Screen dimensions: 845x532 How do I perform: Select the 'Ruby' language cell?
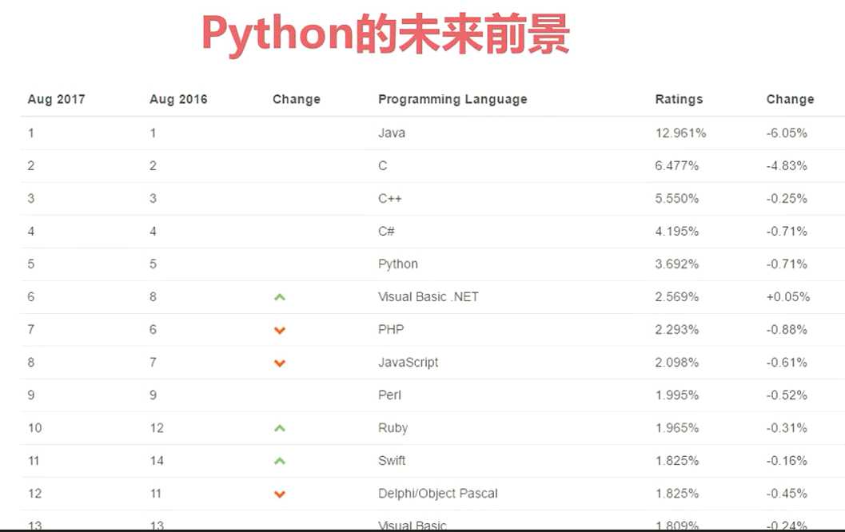(393, 428)
